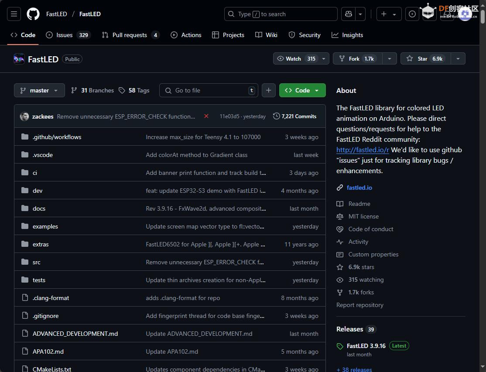Click the plus create-new icon in header
This screenshot has height=372, width=486.
(384, 14)
